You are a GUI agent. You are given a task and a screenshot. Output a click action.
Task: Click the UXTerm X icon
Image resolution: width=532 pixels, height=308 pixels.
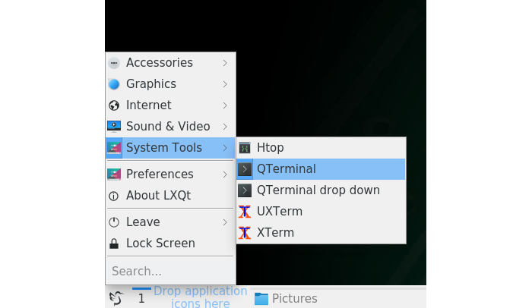[245, 212]
